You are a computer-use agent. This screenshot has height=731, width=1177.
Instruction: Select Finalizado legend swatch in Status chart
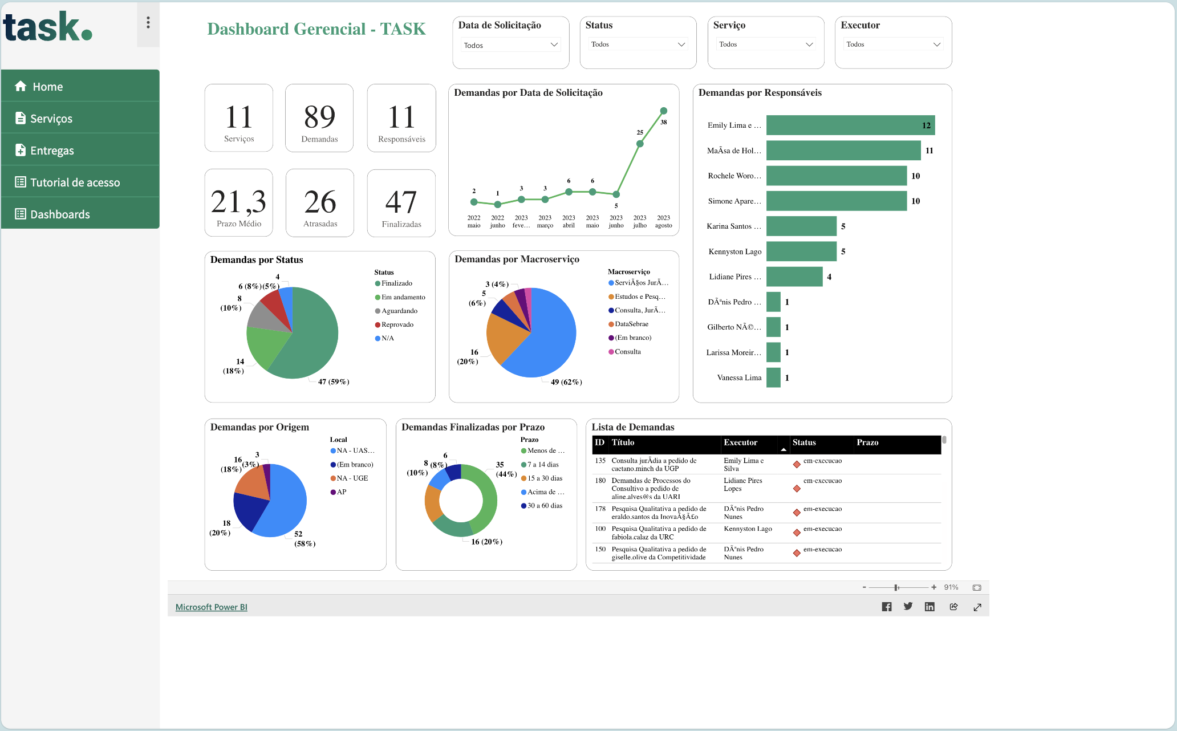pos(378,283)
